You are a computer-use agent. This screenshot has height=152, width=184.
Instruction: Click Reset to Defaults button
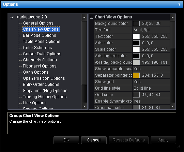[x=128, y=140]
